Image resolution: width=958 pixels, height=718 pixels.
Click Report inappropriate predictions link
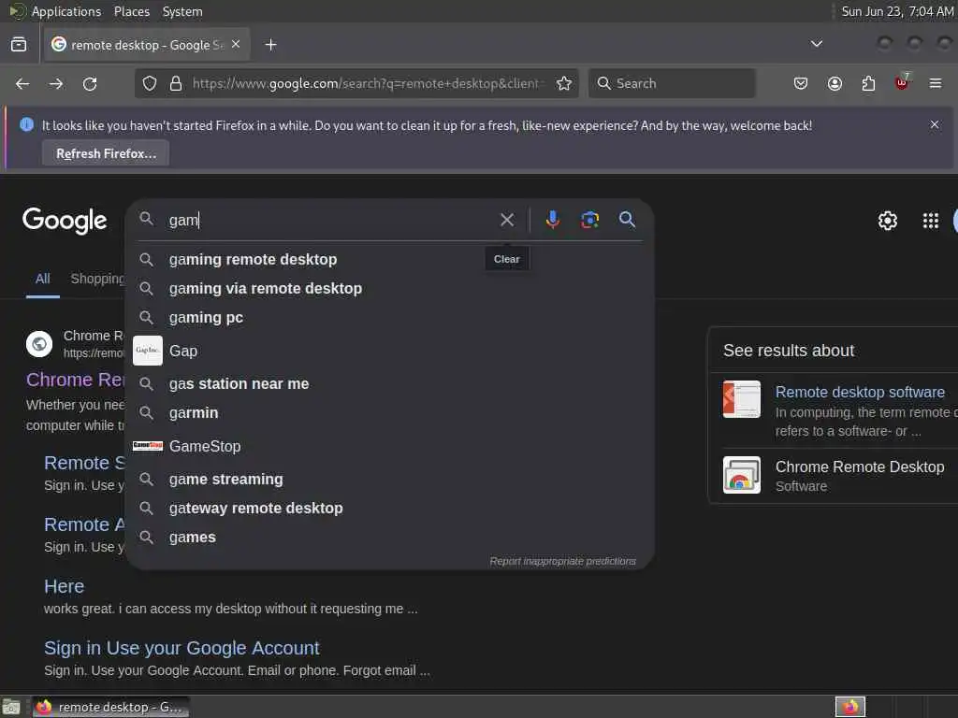[562, 561]
